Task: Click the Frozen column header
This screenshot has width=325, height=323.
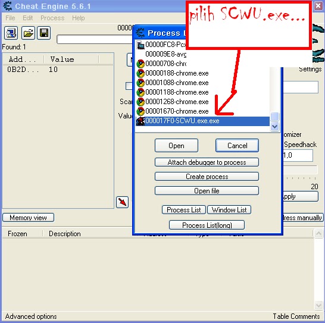Action: coord(22,234)
